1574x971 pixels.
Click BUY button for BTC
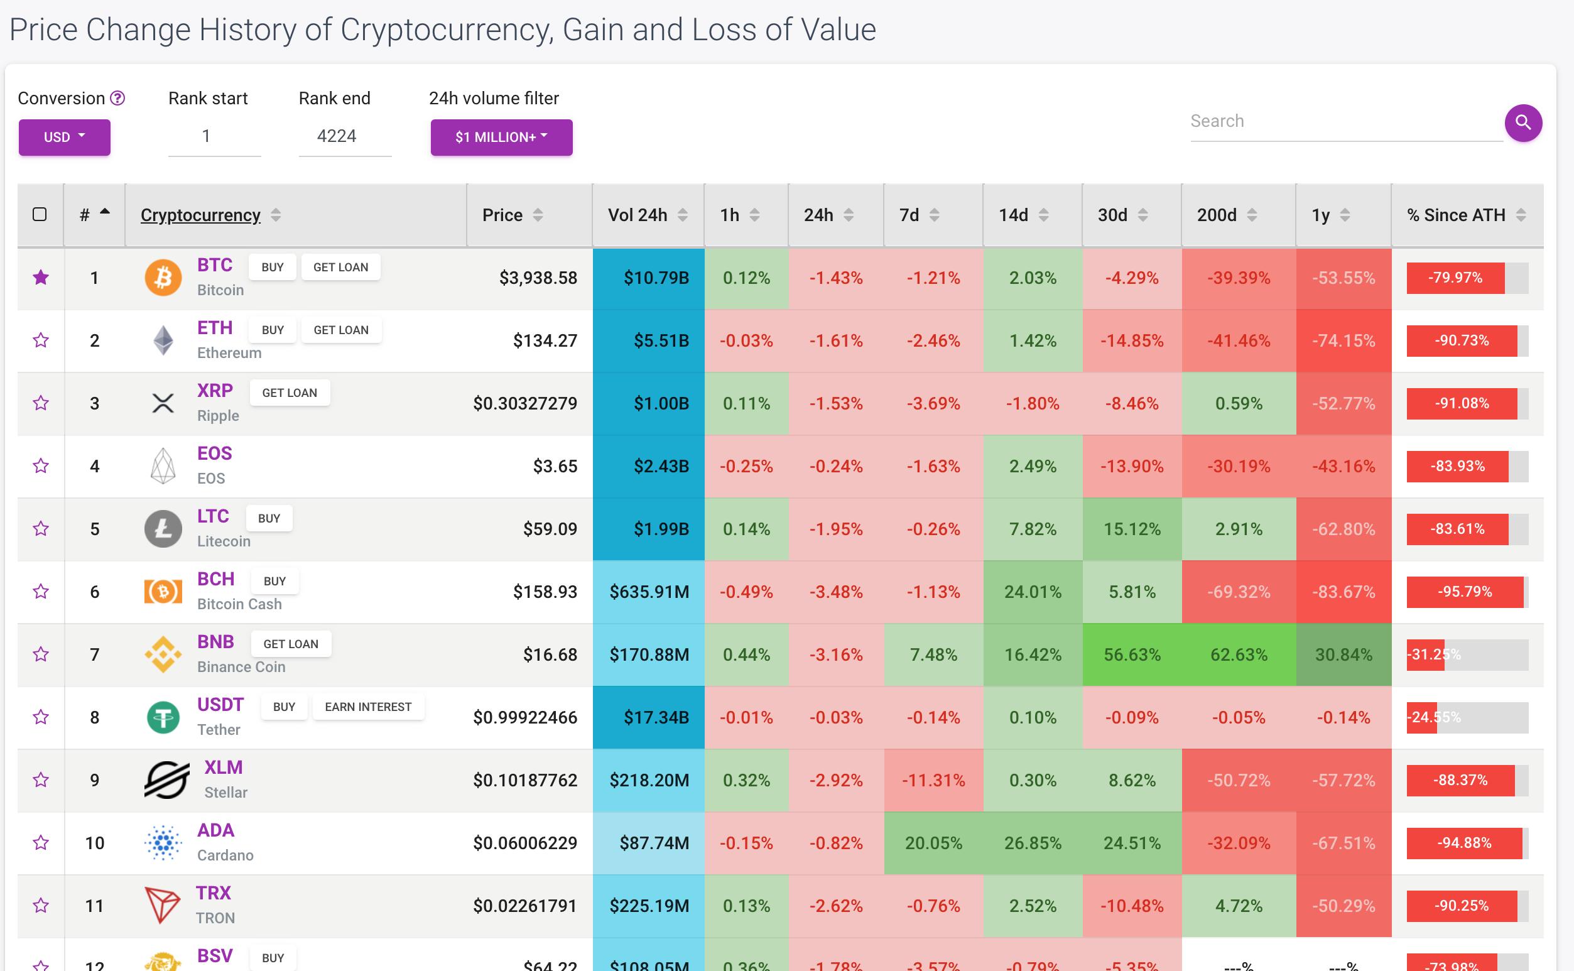point(273,267)
